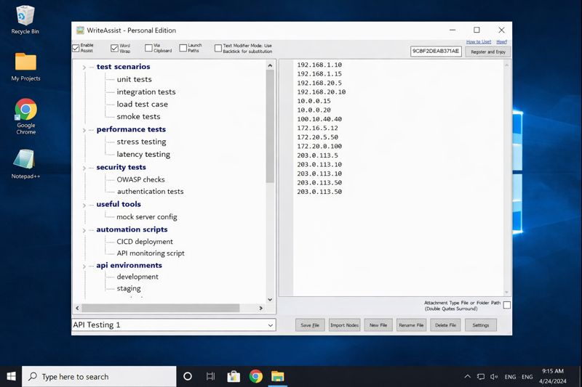Toggle the Enable Assist checkbox
Screen dimensions: 582x387
pyautogui.click(x=76, y=49)
